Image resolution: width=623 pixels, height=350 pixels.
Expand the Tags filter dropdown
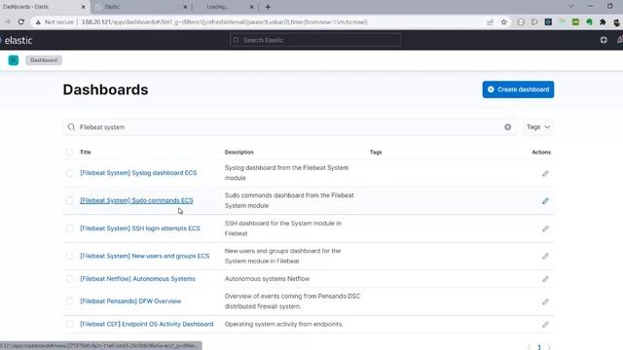click(x=538, y=127)
